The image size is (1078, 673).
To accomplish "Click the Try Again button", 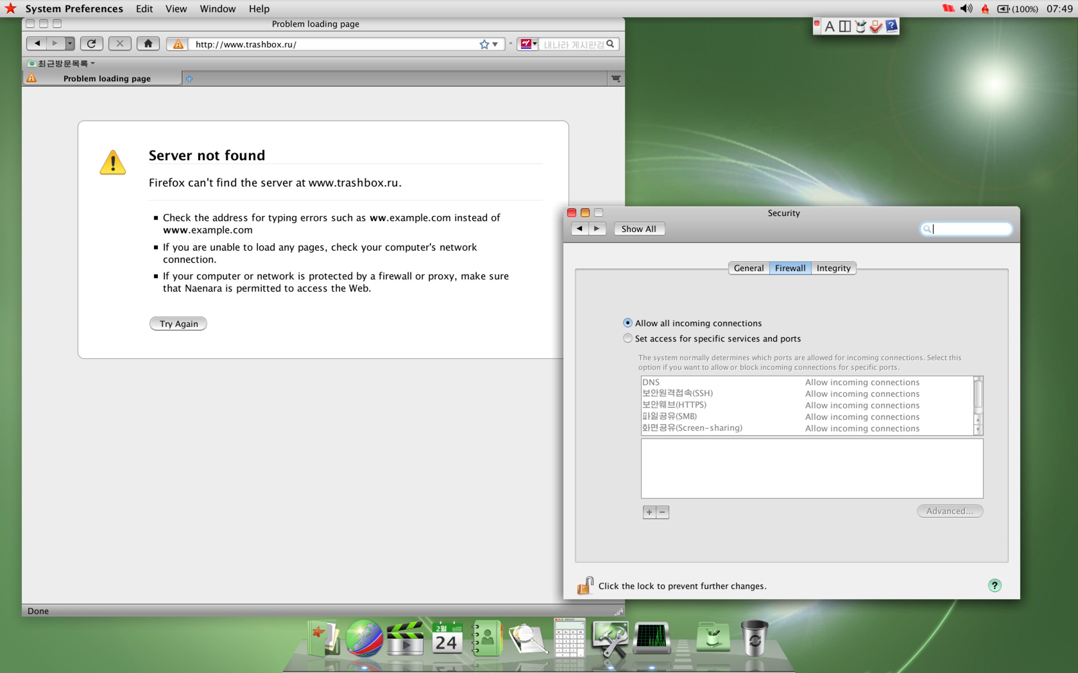I will [x=178, y=323].
